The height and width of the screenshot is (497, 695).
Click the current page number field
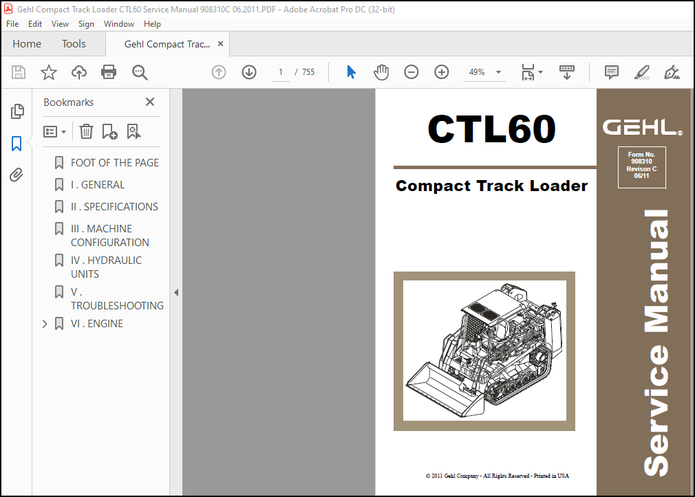click(x=281, y=72)
